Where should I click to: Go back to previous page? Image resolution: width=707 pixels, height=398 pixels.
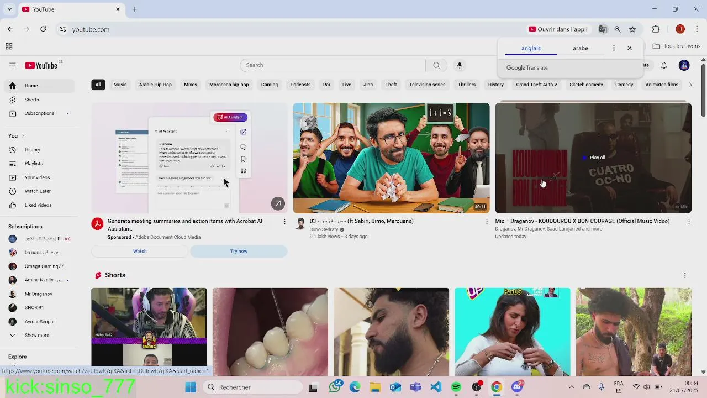click(x=10, y=29)
